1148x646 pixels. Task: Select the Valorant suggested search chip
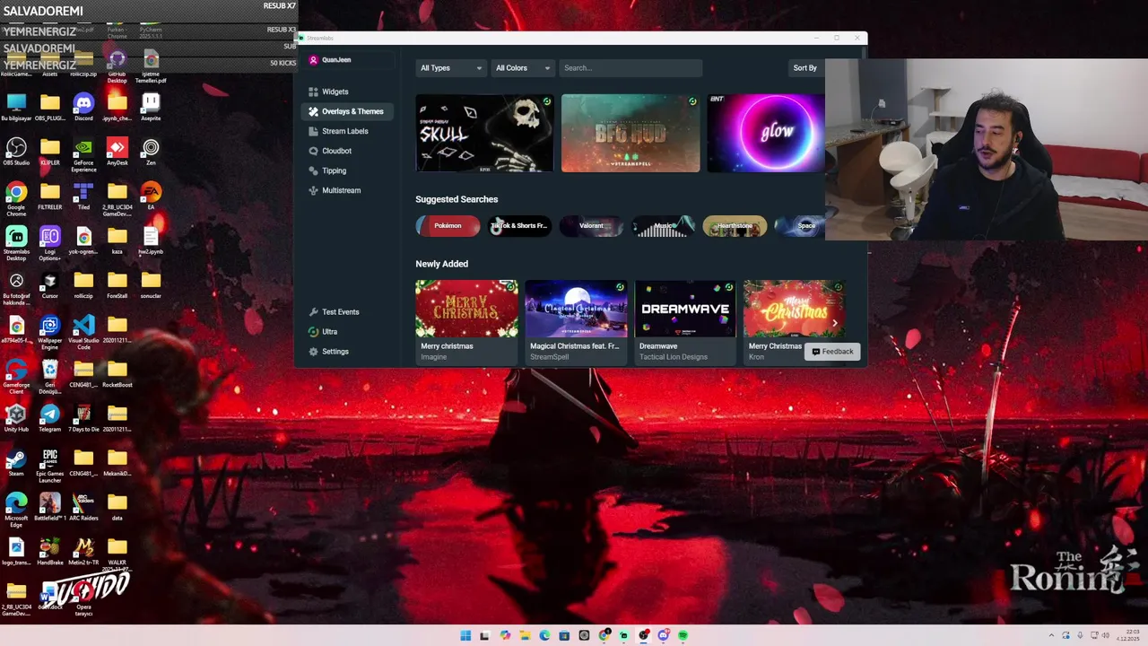(x=591, y=226)
